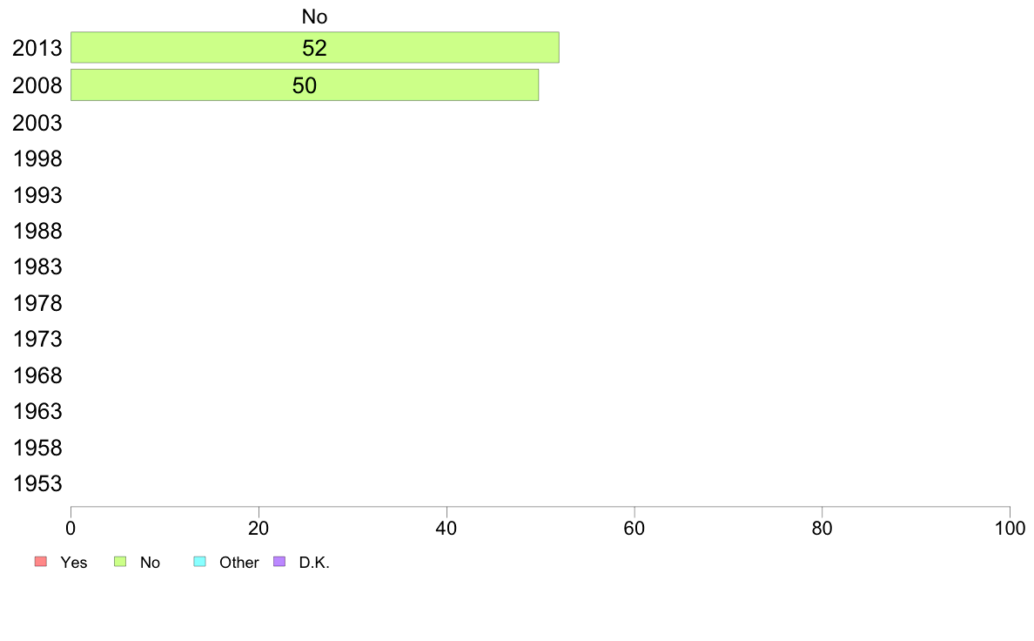Screen dimensions: 1034x641
Task: Click the 1983 year label
Action: tap(37, 267)
